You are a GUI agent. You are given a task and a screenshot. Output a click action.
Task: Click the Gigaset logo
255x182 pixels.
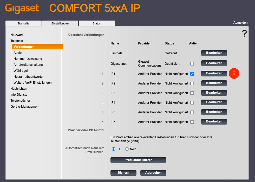22,8
